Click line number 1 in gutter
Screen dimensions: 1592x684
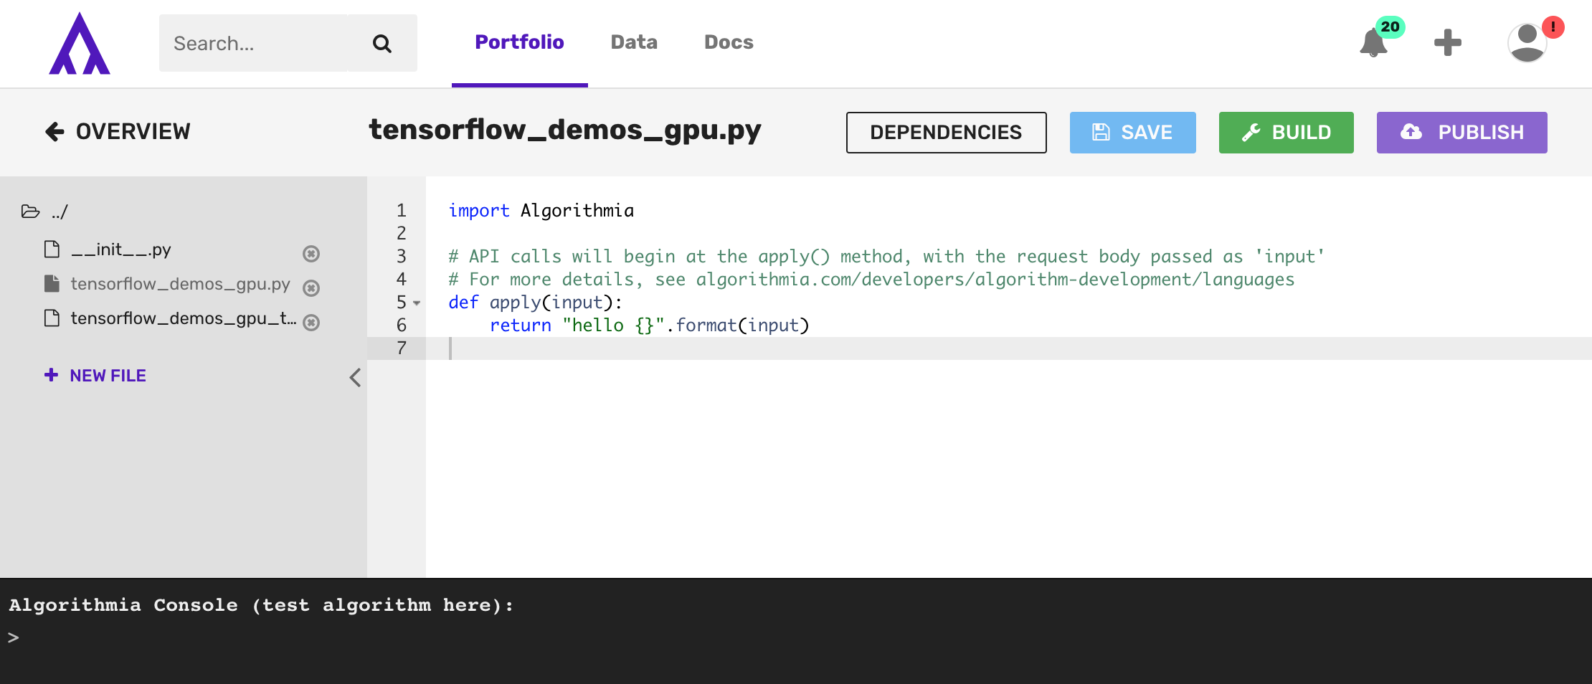[401, 210]
